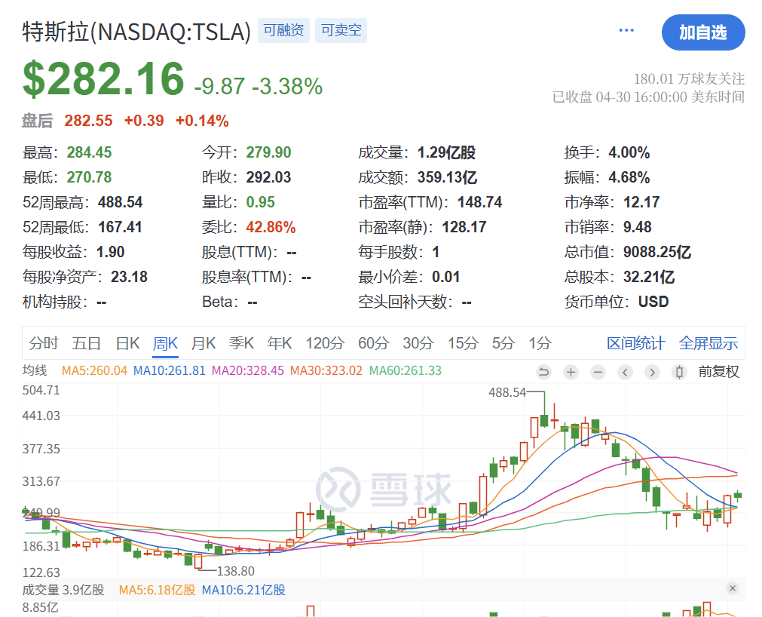The height and width of the screenshot is (617, 762).
Task: Click the MA5:260.04 moving average label
Action: click(94, 370)
